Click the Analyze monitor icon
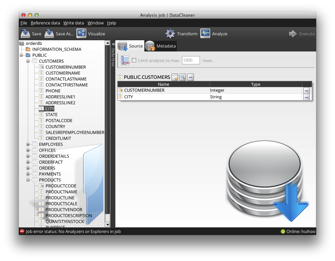This screenshot has height=261, width=335. pos(205,34)
